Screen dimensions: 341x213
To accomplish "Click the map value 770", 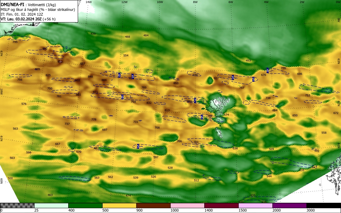I will tap(283, 68).
